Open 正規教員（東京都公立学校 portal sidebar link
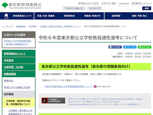This screenshot has width=153, height=115. click(x=20, y=112)
